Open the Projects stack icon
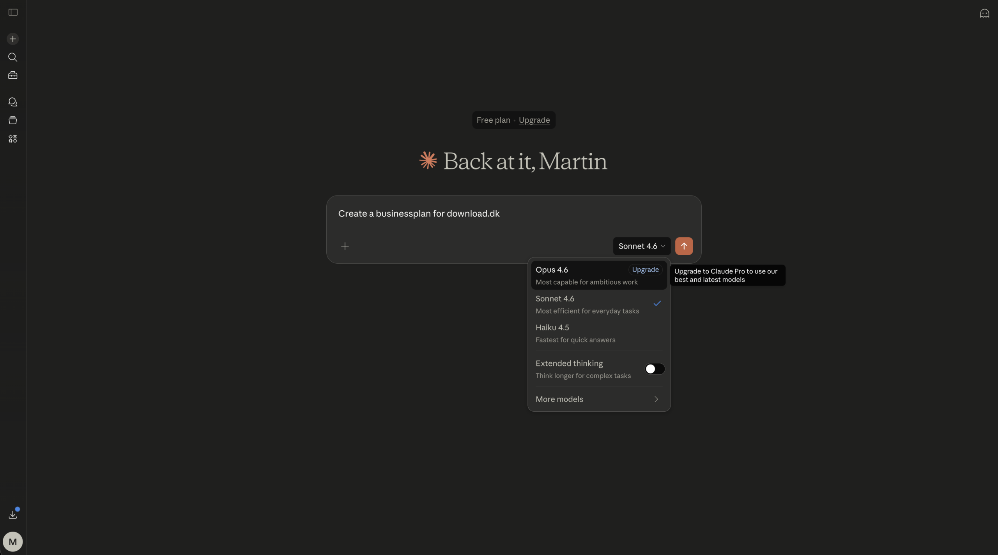998x555 pixels. [x=13, y=120]
